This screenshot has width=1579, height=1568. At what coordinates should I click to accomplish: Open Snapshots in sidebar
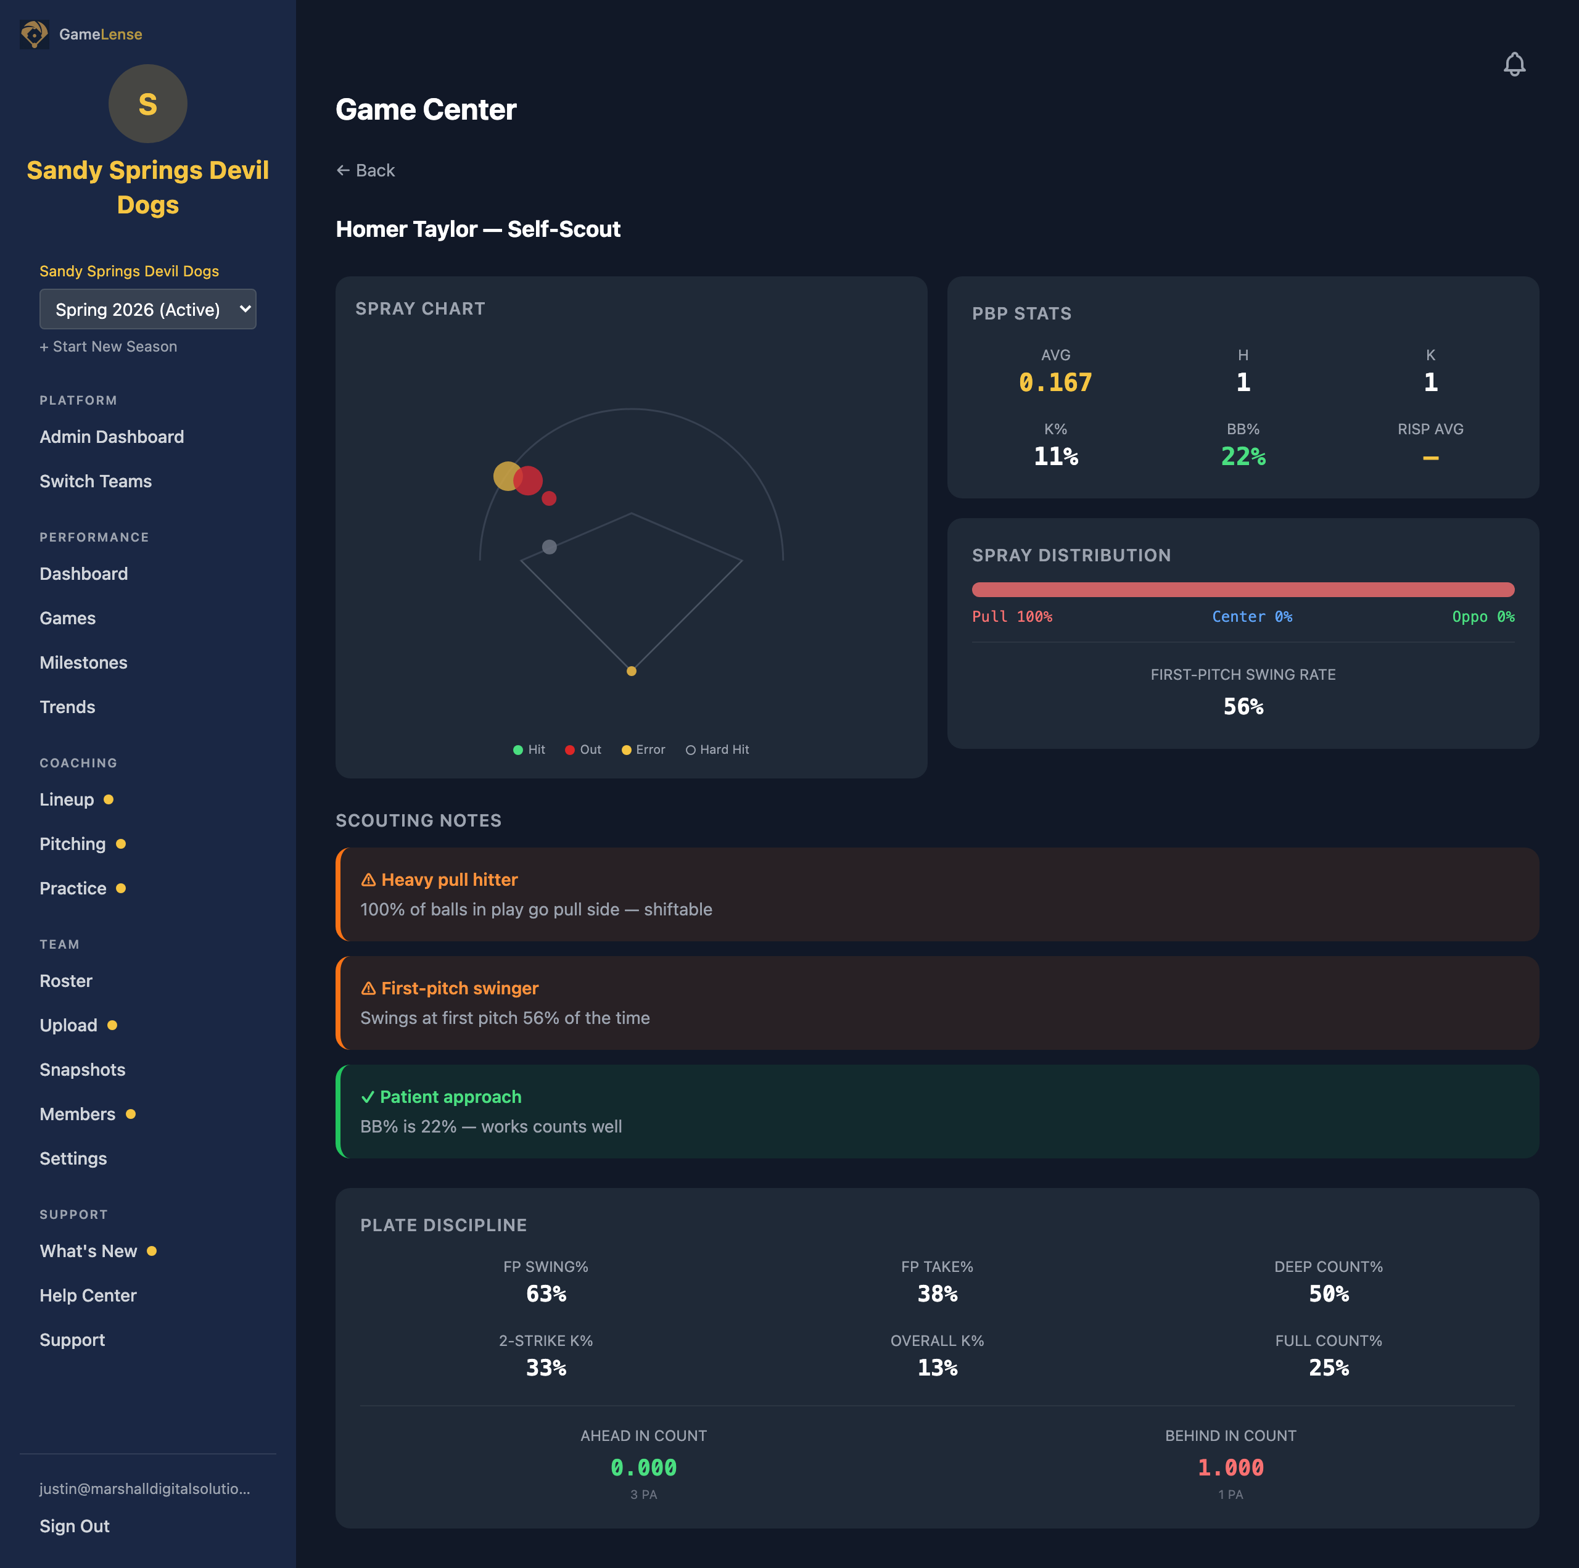pyautogui.click(x=83, y=1070)
